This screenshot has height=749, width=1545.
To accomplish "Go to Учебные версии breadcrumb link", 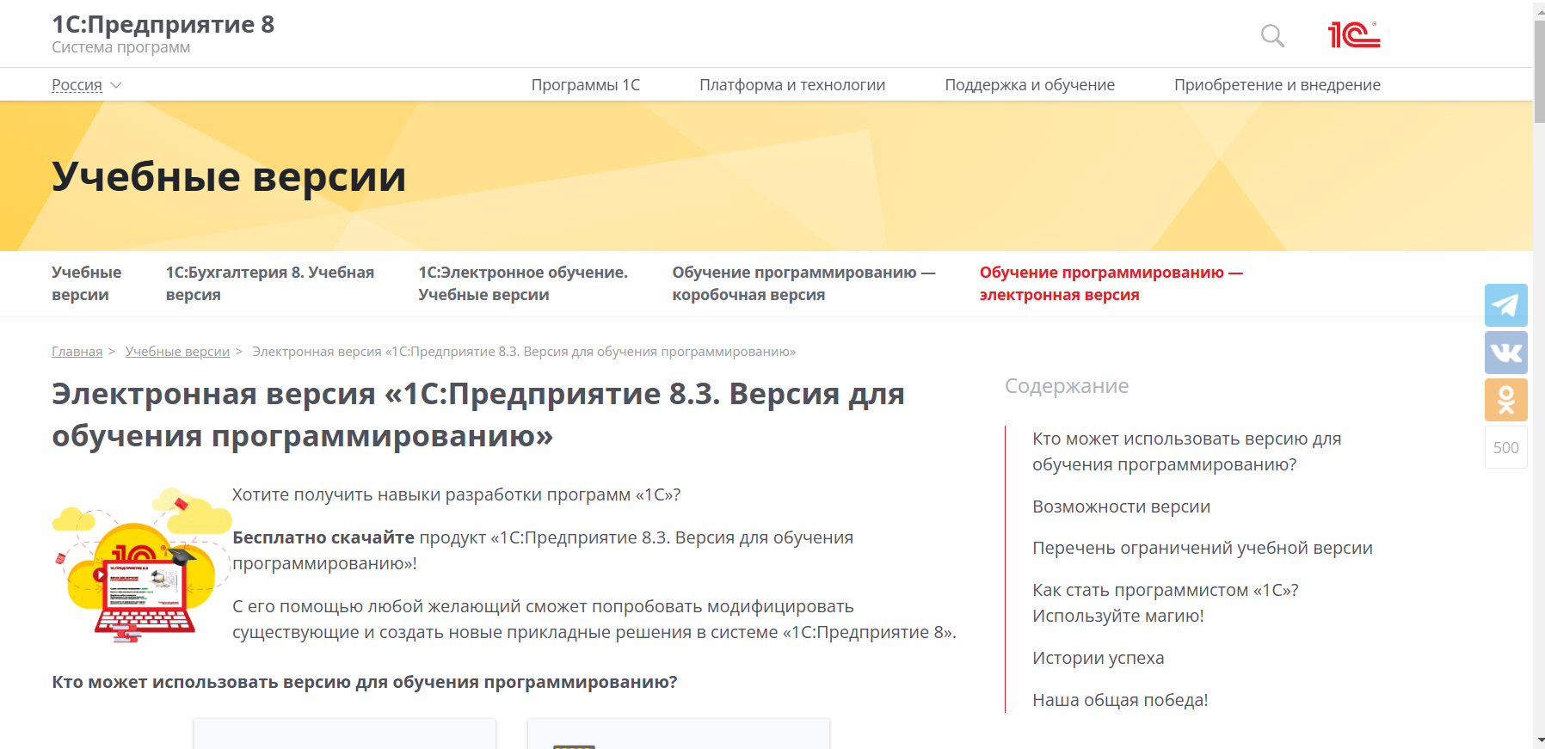I will click(x=177, y=352).
